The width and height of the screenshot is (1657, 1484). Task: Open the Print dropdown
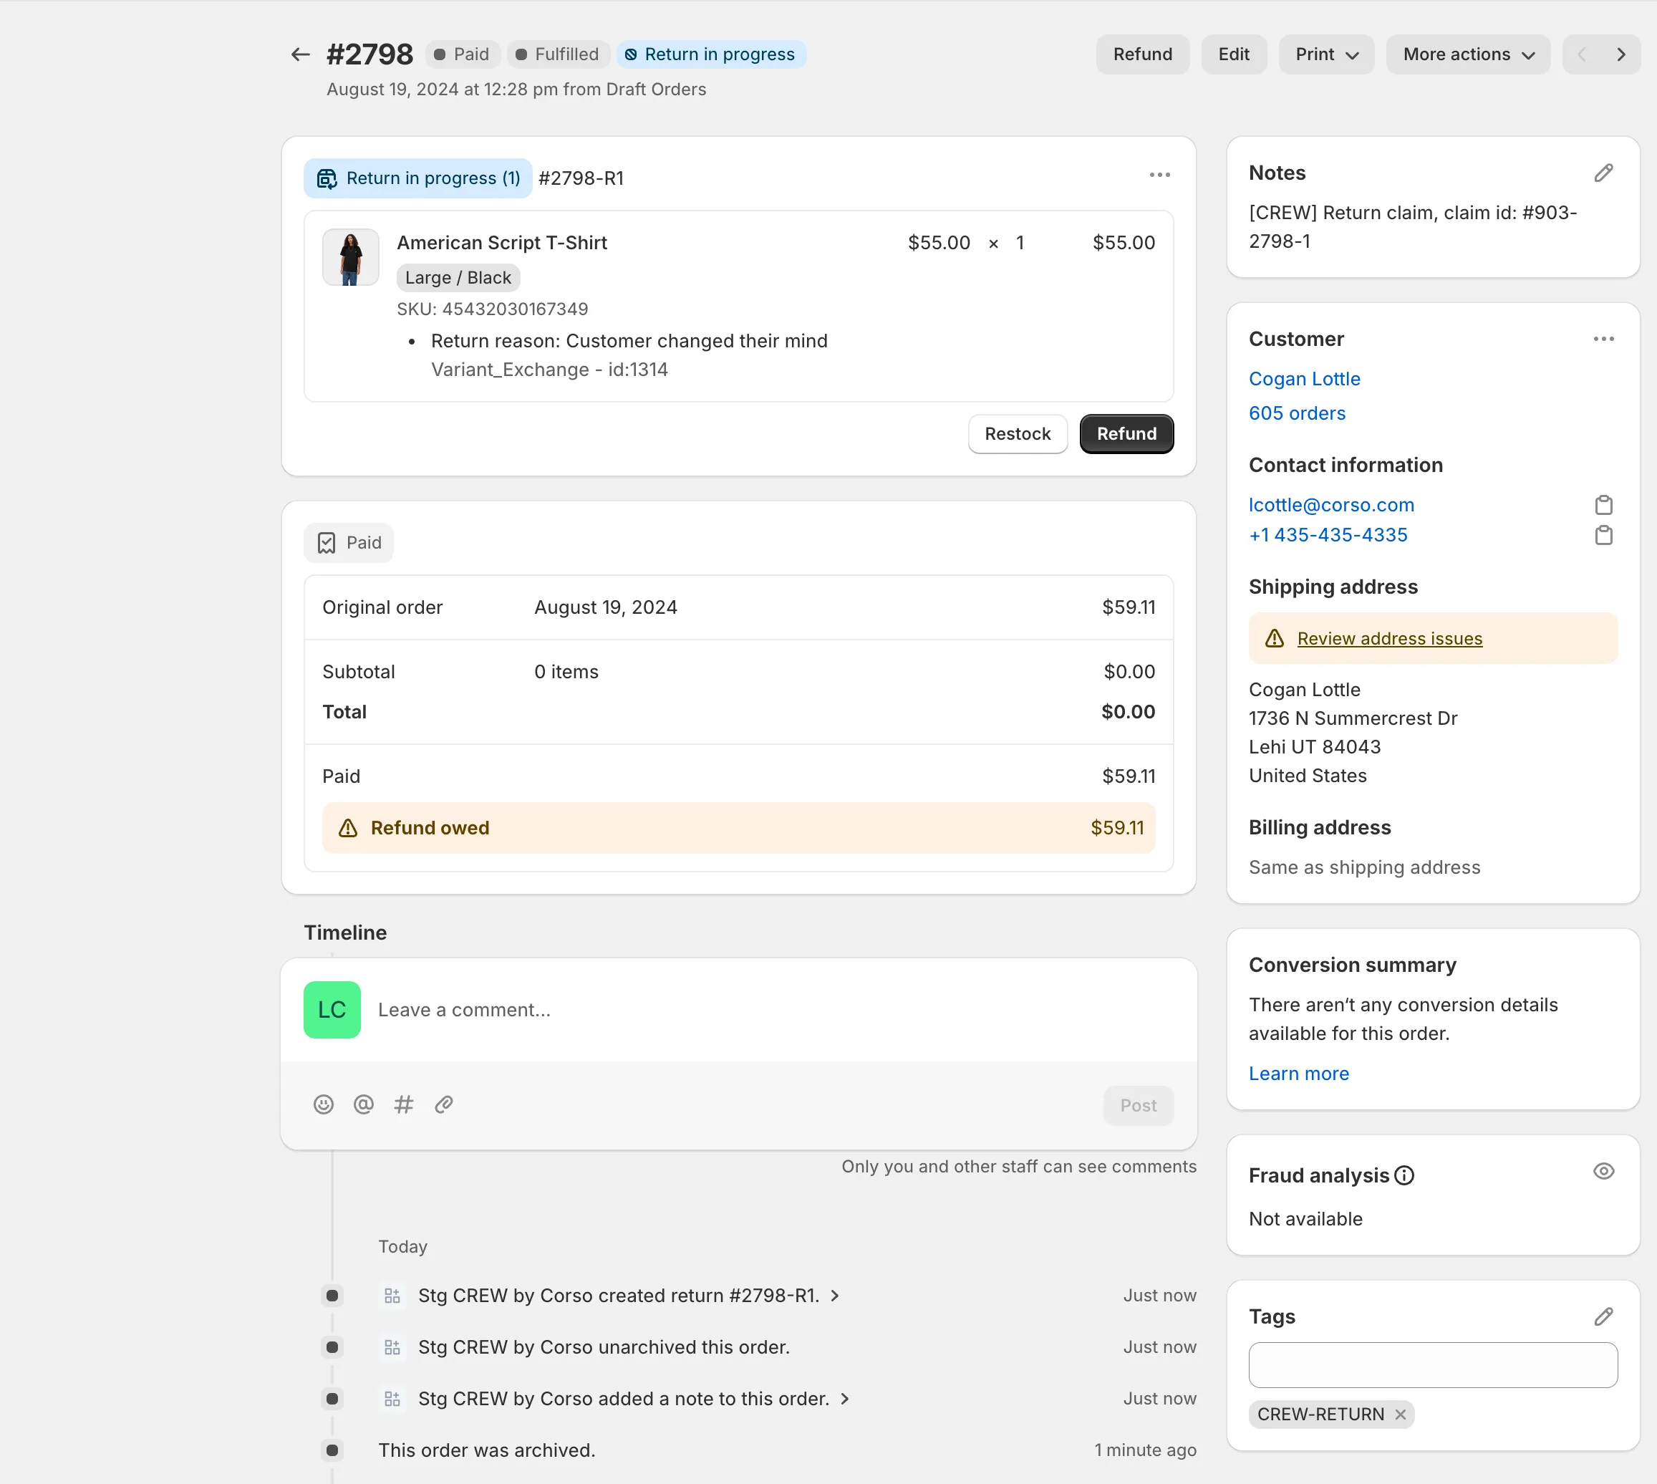1326,54
